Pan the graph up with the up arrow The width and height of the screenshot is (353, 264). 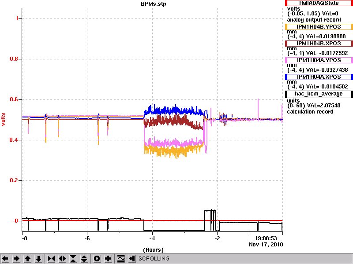(27, 259)
